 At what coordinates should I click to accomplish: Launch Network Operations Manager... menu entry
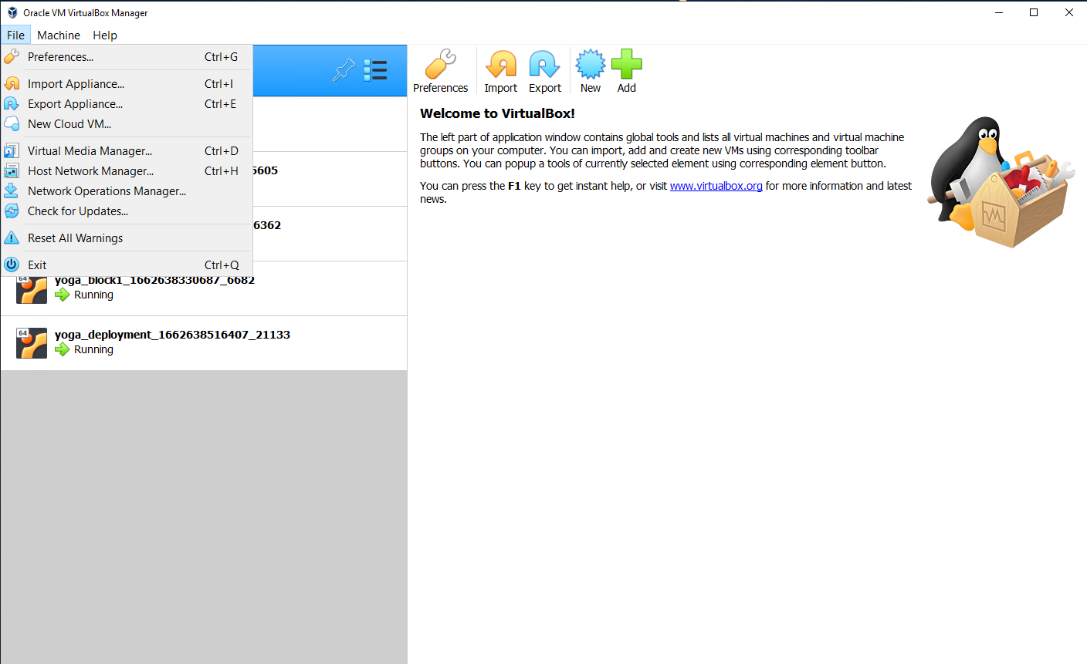pyautogui.click(x=127, y=191)
